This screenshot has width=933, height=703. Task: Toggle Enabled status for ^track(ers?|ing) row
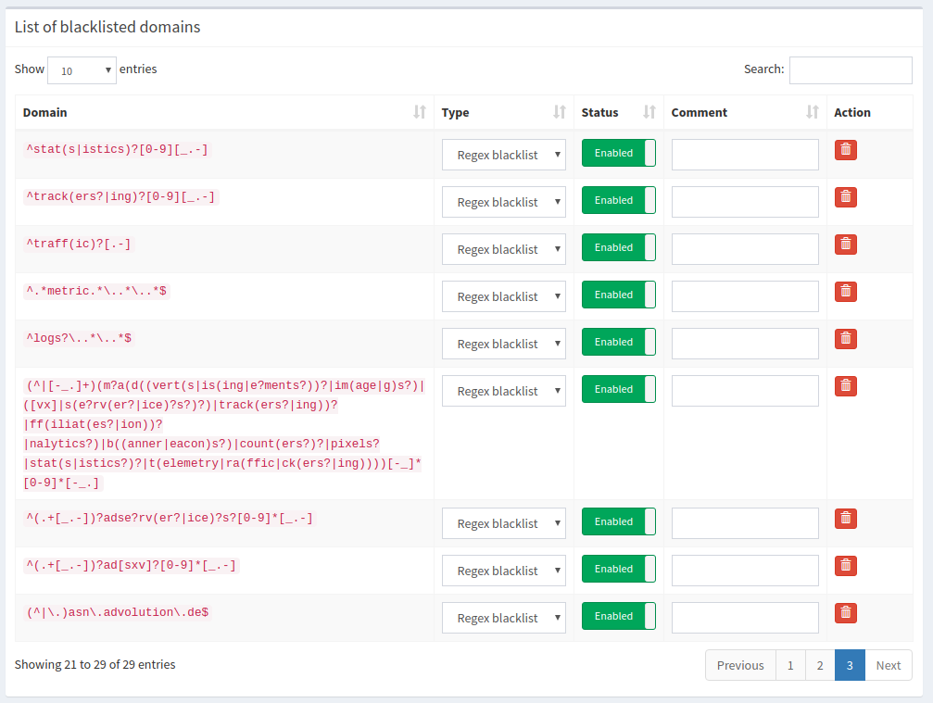click(619, 200)
